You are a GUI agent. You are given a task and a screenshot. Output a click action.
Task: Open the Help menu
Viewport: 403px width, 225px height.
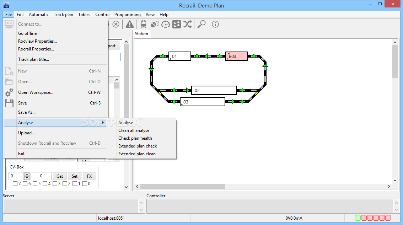pyautogui.click(x=164, y=15)
